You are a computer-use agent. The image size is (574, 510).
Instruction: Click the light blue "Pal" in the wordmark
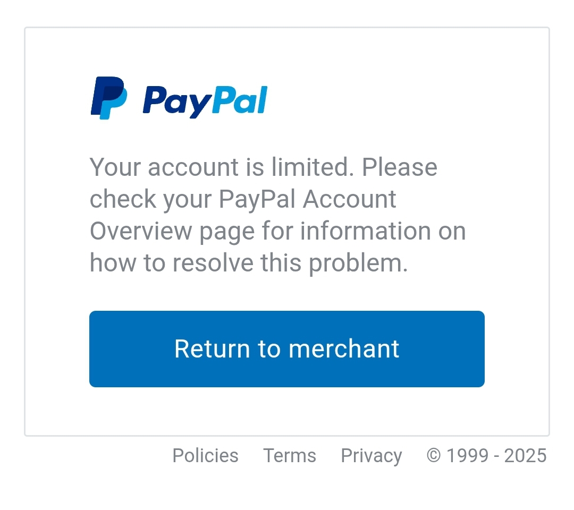239,100
